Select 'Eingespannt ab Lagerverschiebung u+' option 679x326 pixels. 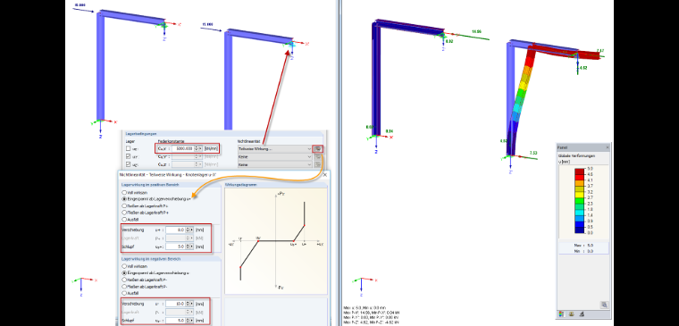[125, 198]
